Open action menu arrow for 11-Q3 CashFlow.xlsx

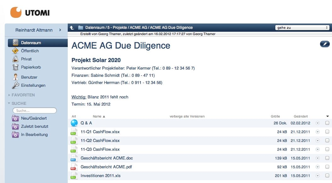318,149
